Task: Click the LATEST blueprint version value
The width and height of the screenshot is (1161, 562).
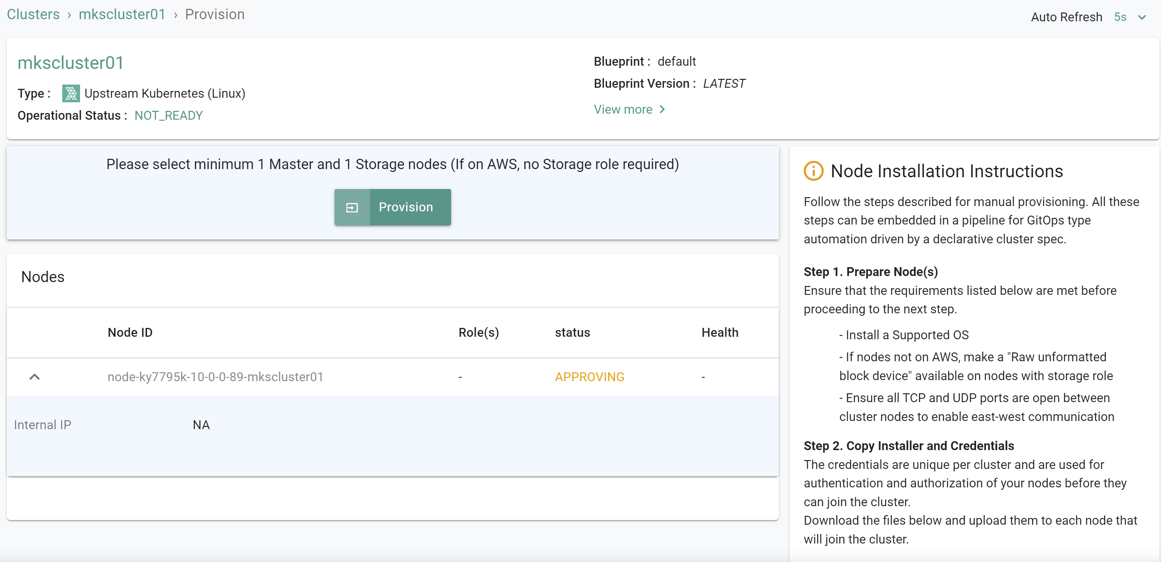Action: coord(724,84)
